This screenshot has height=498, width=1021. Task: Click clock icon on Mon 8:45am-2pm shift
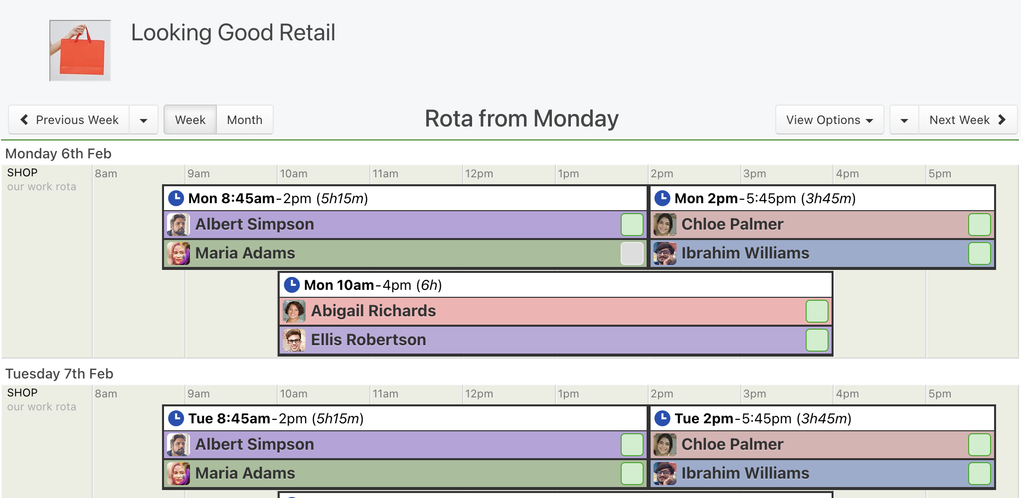[176, 198]
